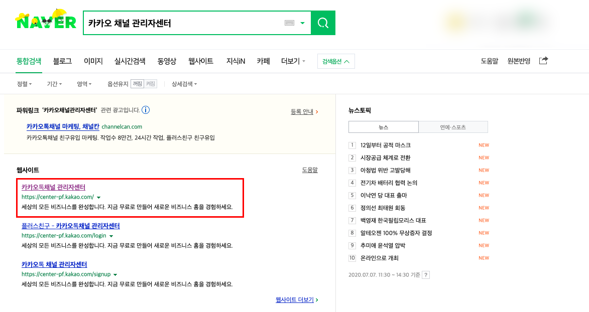Open the 정렬 dropdown
Image resolution: width=589 pixels, height=312 pixels.
tap(24, 84)
